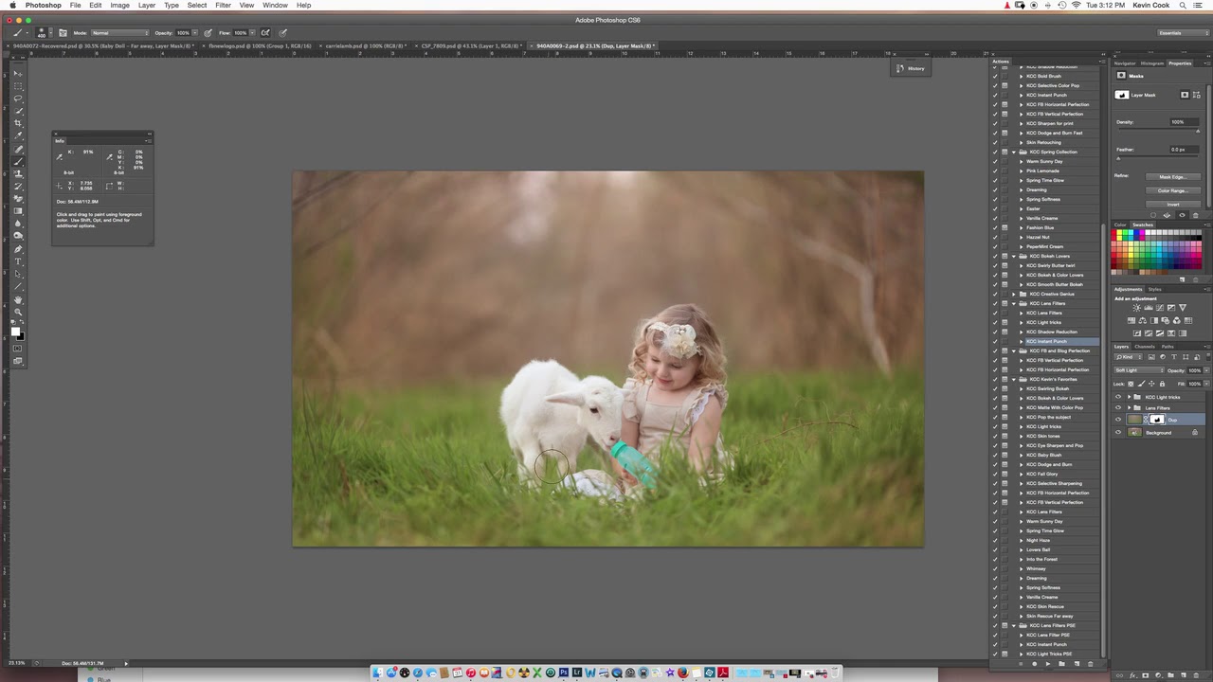Click the Play selection button in Actions panel
Image resolution: width=1213 pixels, height=682 pixels.
click(x=1048, y=664)
